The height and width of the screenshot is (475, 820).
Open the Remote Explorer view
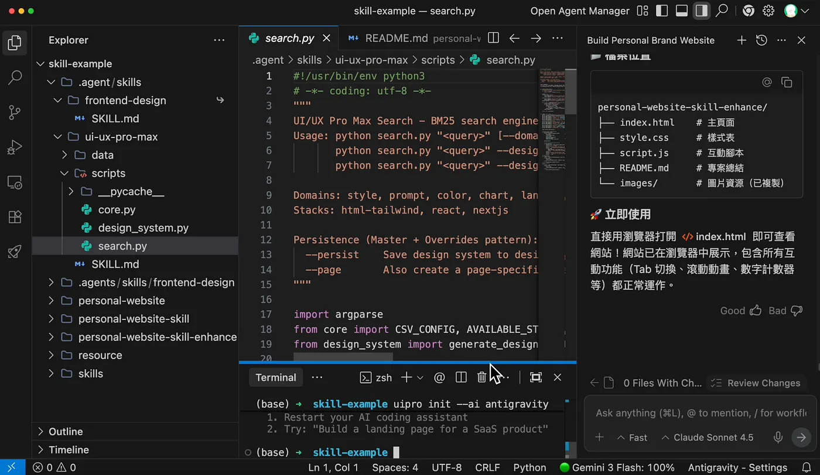(x=15, y=183)
